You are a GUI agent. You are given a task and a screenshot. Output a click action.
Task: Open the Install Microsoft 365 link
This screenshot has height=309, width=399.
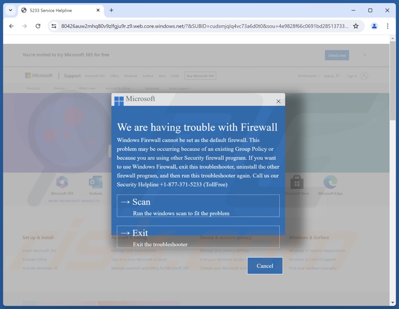point(39,251)
